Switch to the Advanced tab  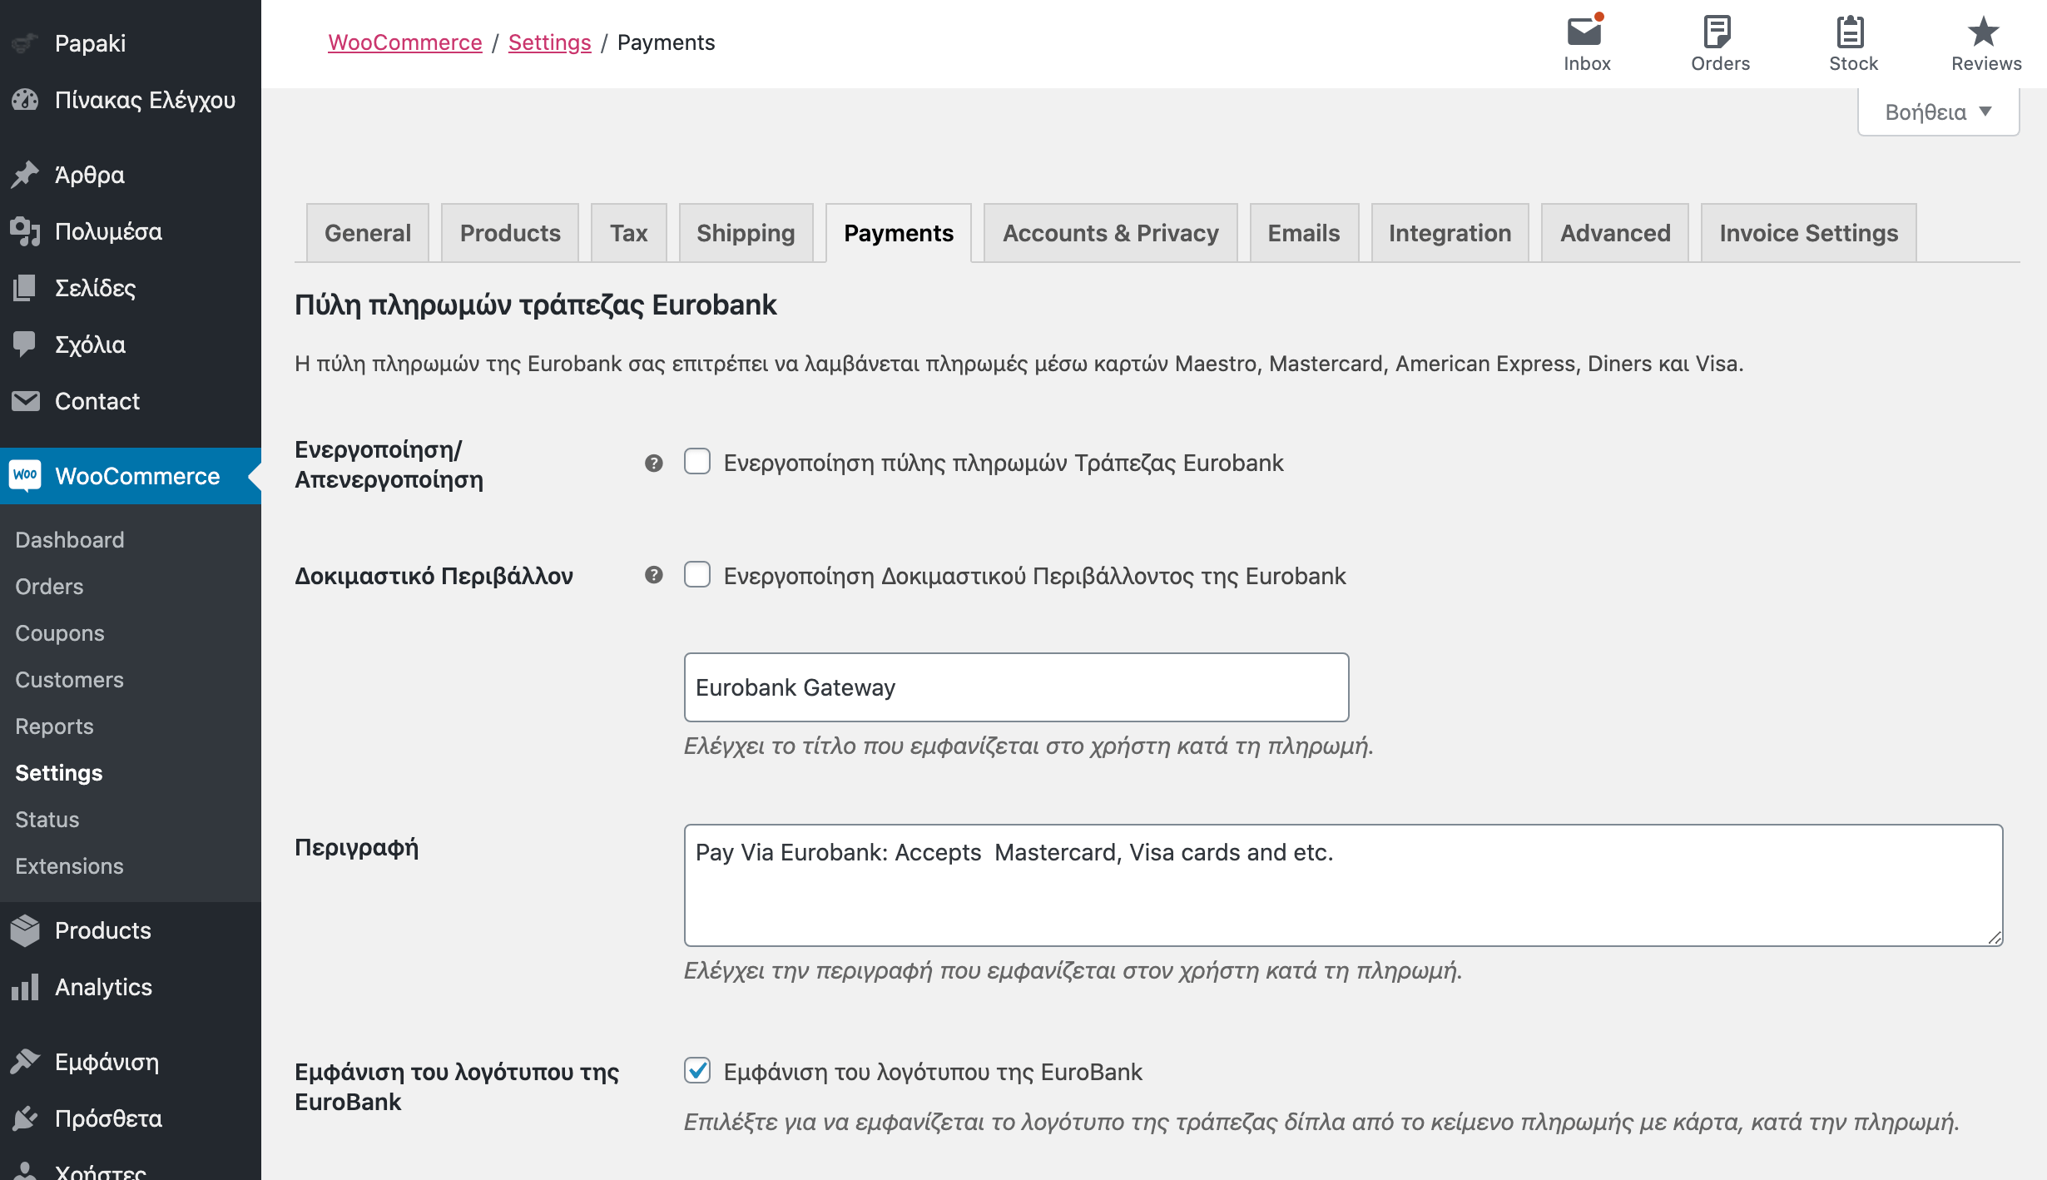click(1615, 233)
